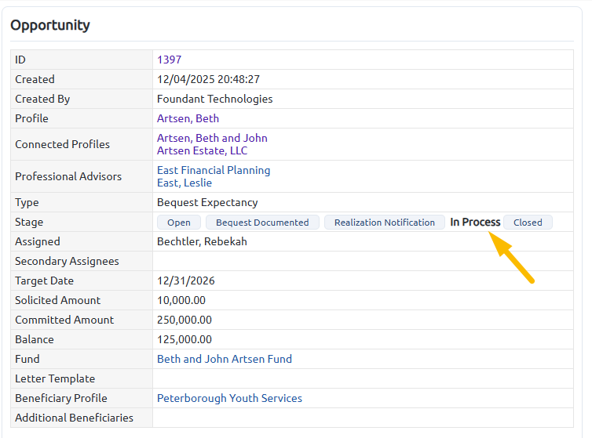This screenshot has width=592, height=438.
Task: Click the Letter Template label
Action: click(x=55, y=378)
